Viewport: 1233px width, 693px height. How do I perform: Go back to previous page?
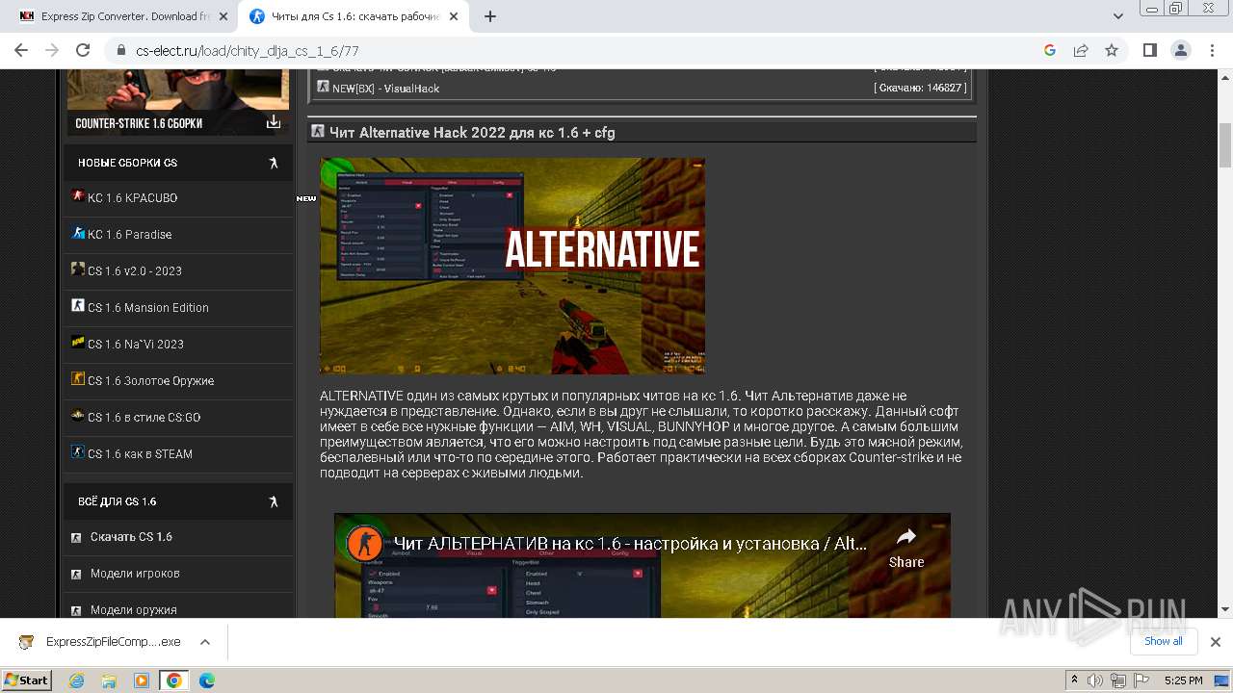(x=21, y=50)
